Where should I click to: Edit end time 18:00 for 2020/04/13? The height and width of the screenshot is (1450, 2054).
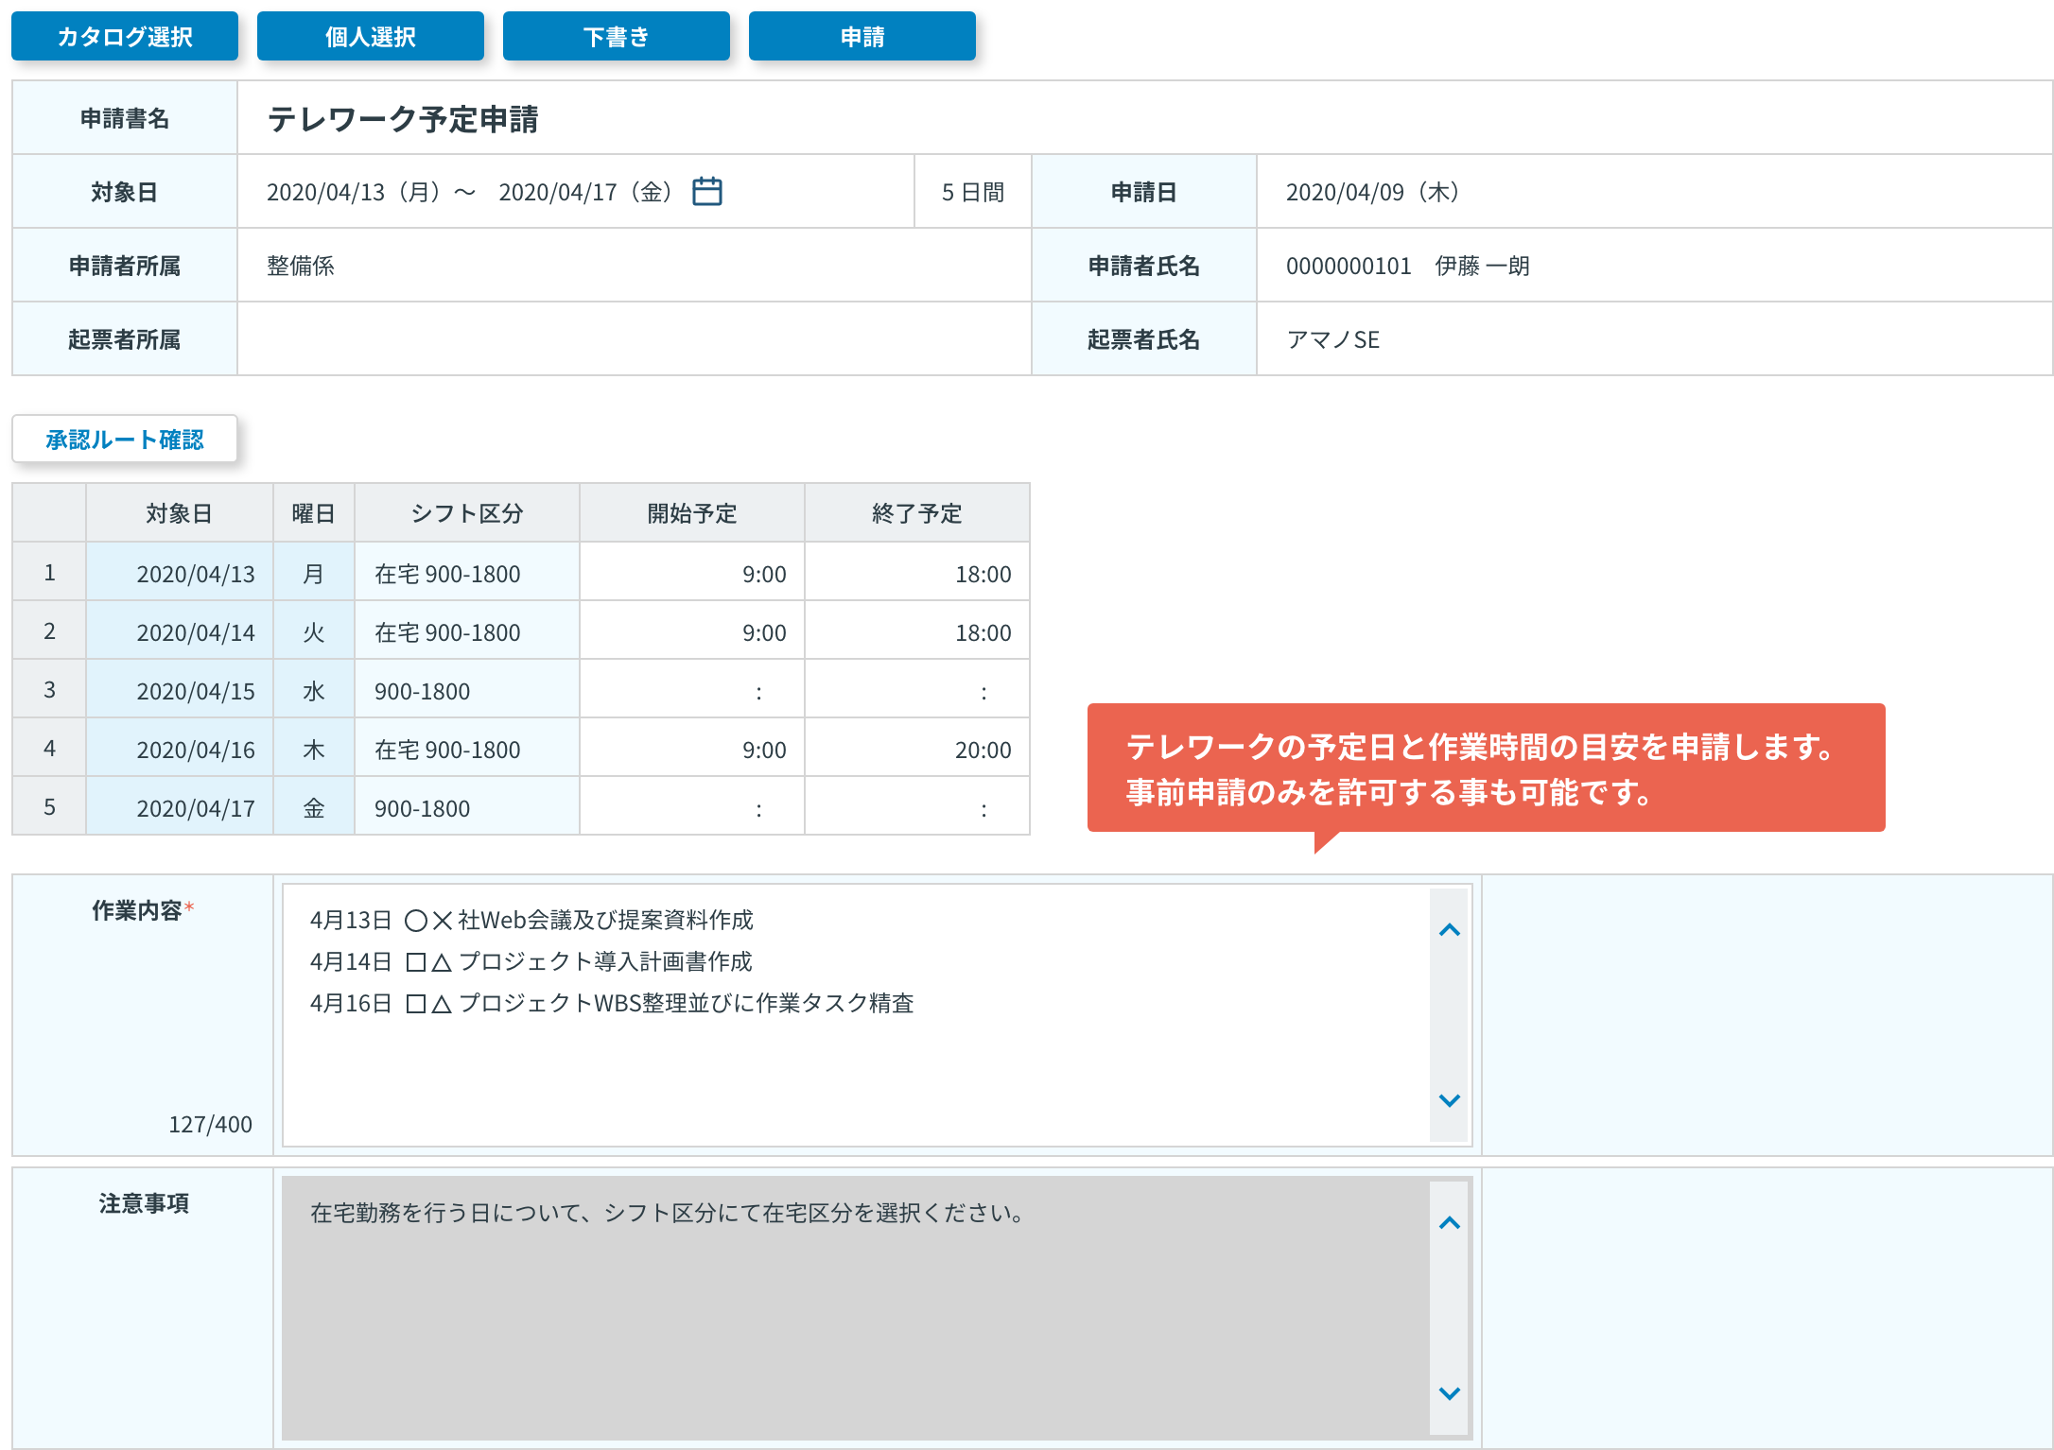point(917,573)
